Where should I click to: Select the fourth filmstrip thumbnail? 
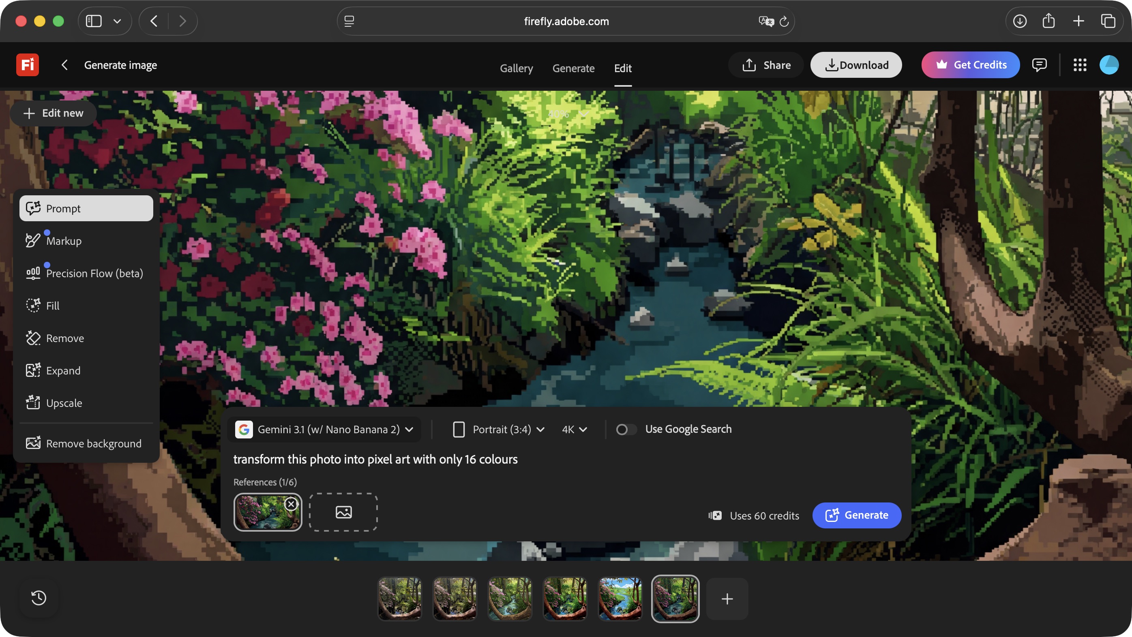pyautogui.click(x=565, y=599)
